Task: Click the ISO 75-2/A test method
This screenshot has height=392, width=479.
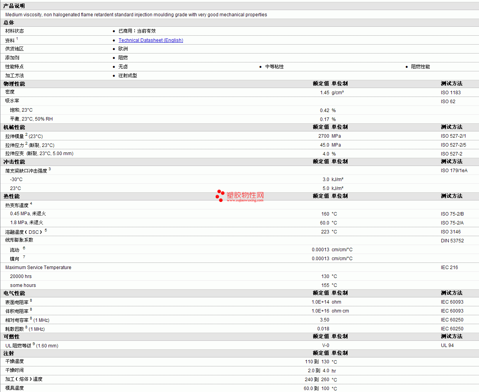Action: [452, 223]
